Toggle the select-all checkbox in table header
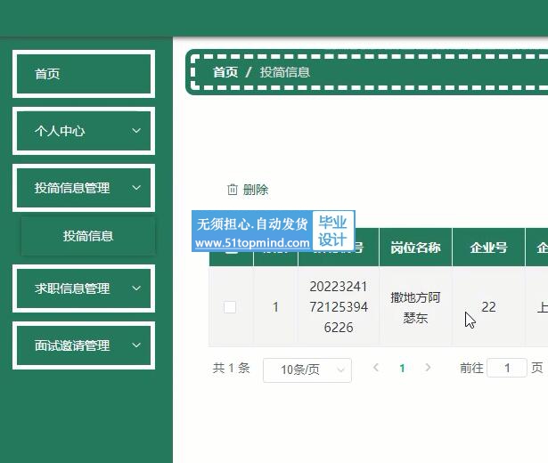Screen dimensions: 548x463 click(230, 248)
